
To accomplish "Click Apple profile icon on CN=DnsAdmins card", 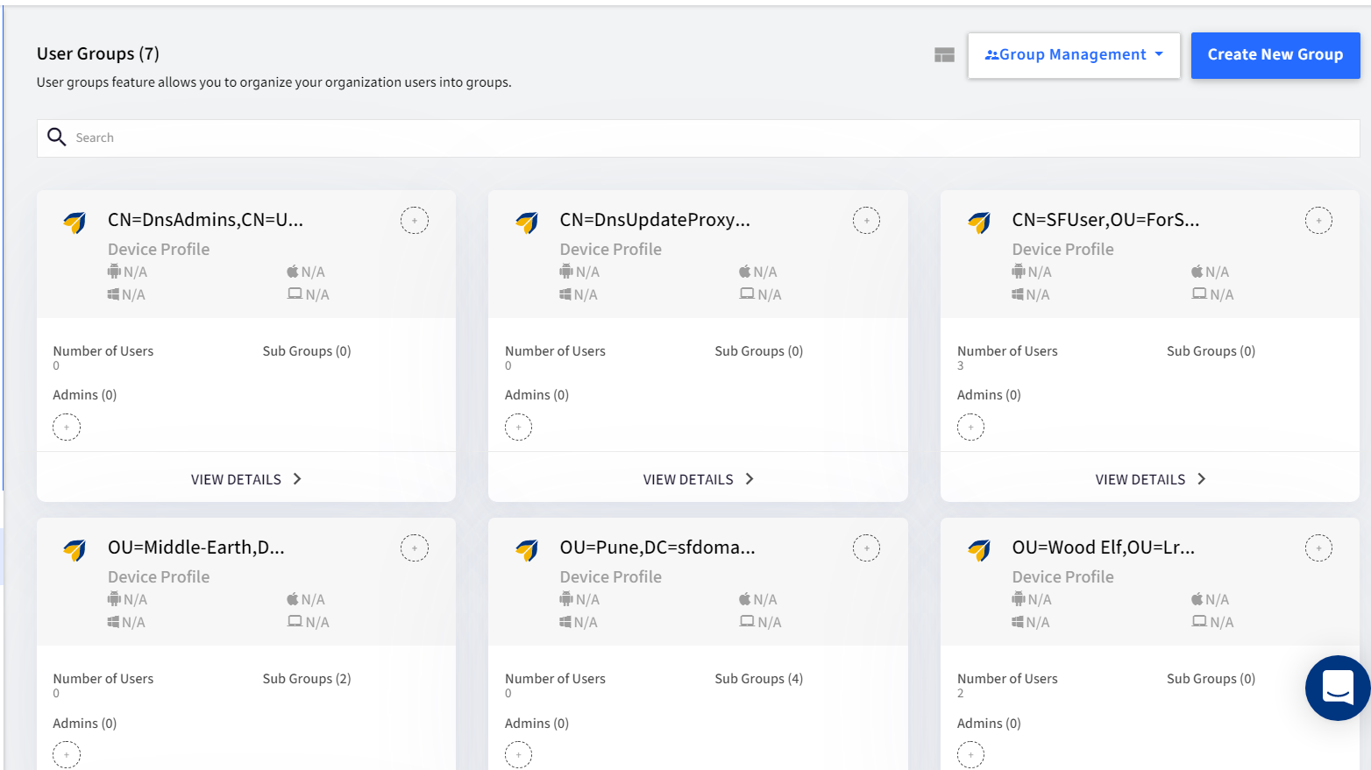I will (293, 272).
